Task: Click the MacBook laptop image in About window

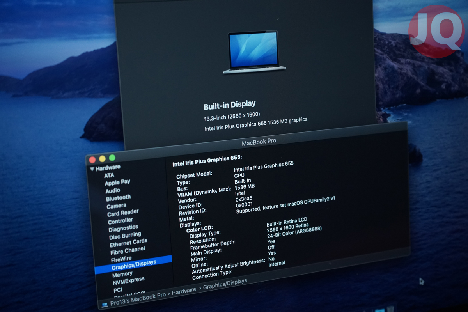Action: pyautogui.click(x=254, y=52)
